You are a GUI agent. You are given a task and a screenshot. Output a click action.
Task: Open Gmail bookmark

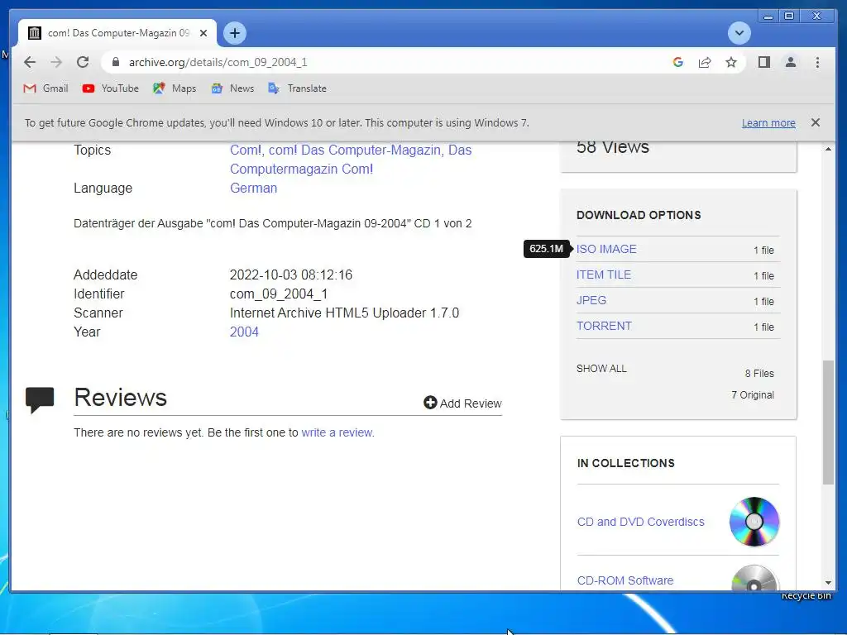pyautogui.click(x=46, y=88)
